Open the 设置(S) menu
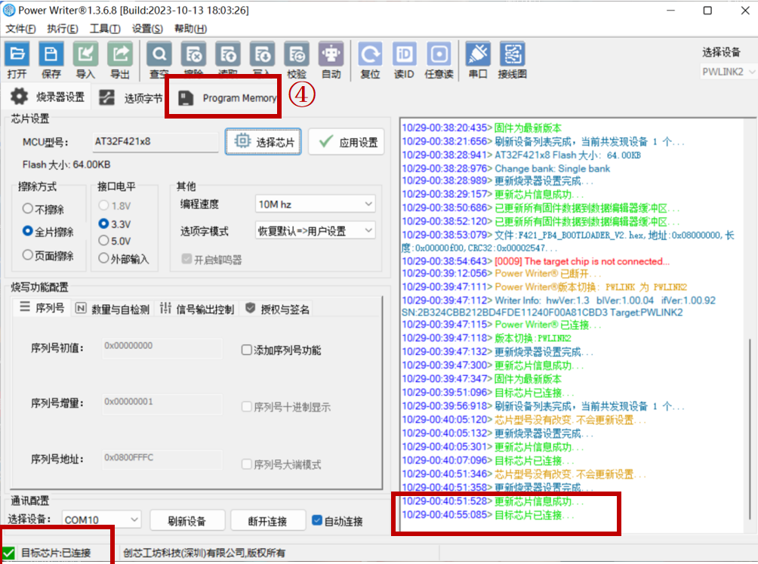This screenshot has height=564, width=758. click(x=147, y=29)
